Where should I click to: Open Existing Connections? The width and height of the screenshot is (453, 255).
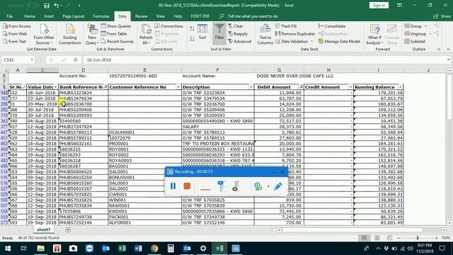click(x=69, y=35)
